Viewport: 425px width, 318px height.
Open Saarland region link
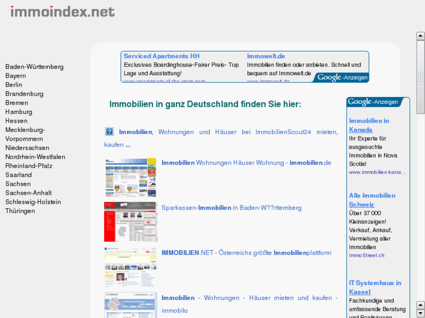pos(19,175)
